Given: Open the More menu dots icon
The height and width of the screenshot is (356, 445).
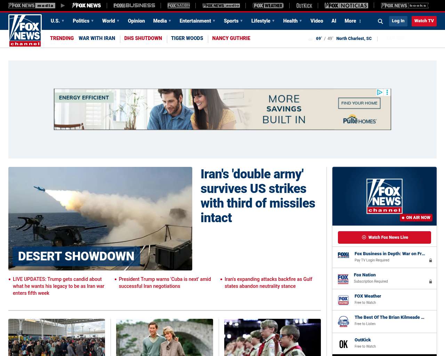Looking at the screenshot, I should point(360,21).
